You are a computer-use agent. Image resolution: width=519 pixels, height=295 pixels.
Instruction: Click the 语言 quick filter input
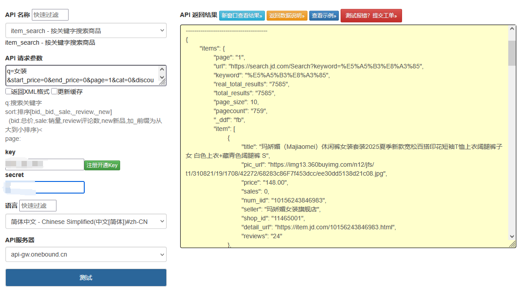pos(38,206)
